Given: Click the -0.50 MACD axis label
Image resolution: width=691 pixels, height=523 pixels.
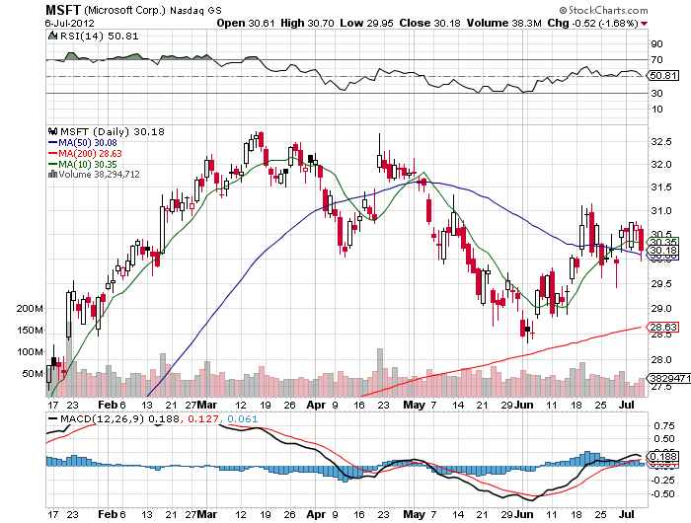Looking at the screenshot, I should (x=662, y=494).
